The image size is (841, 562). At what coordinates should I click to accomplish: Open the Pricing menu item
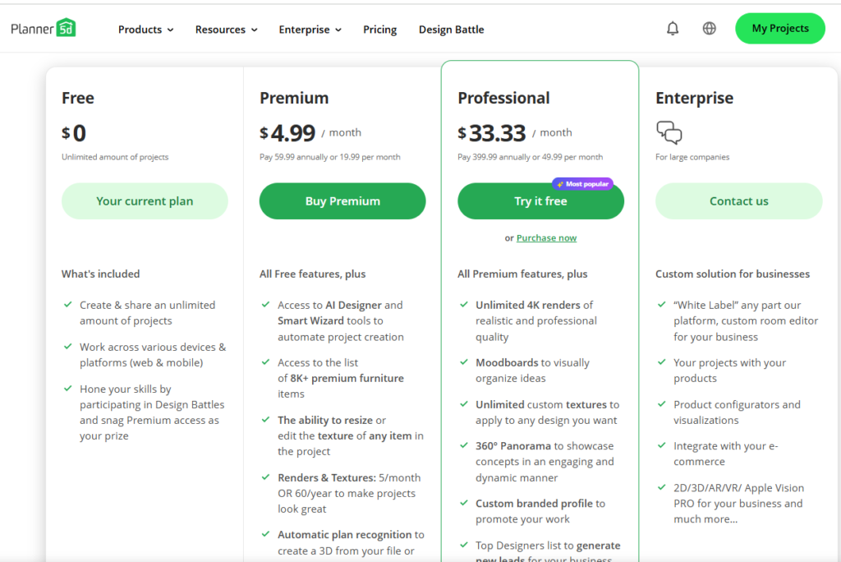[x=379, y=29]
